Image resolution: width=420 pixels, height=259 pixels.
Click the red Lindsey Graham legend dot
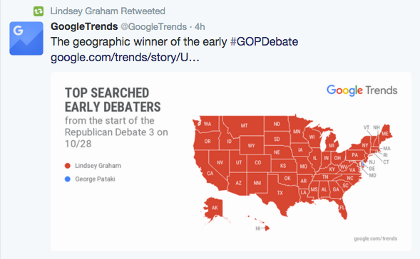coord(68,166)
